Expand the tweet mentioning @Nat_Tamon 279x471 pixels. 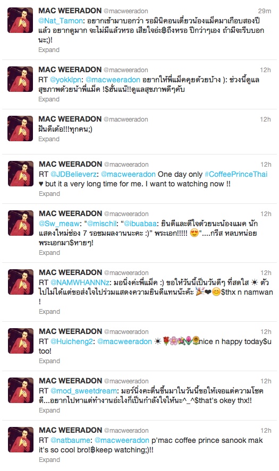pyautogui.click(x=49, y=50)
